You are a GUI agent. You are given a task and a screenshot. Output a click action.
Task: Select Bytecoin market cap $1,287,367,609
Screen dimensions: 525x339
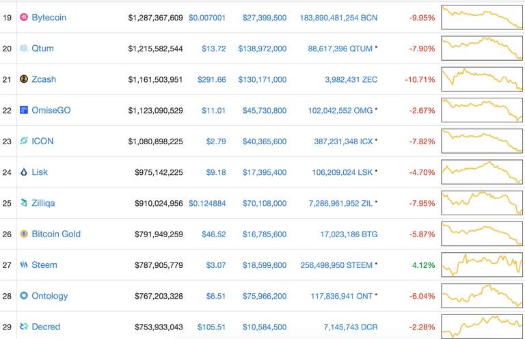(x=155, y=18)
